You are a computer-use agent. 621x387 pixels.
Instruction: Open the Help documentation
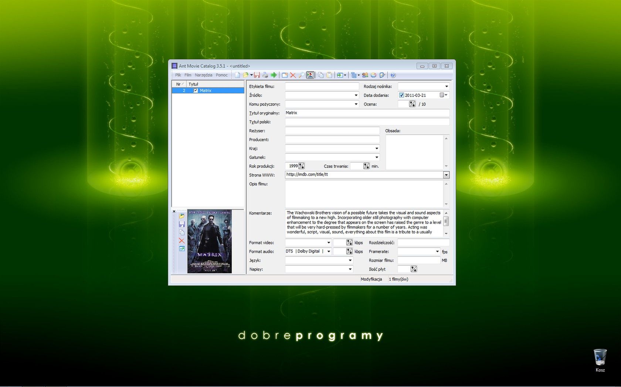pyautogui.click(x=393, y=75)
